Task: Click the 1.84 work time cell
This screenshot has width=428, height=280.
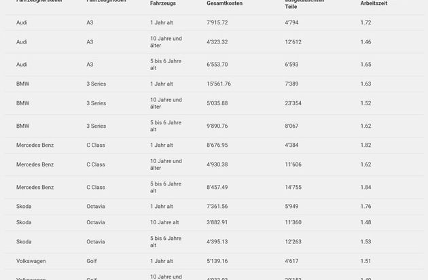Action: click(365, 188)
